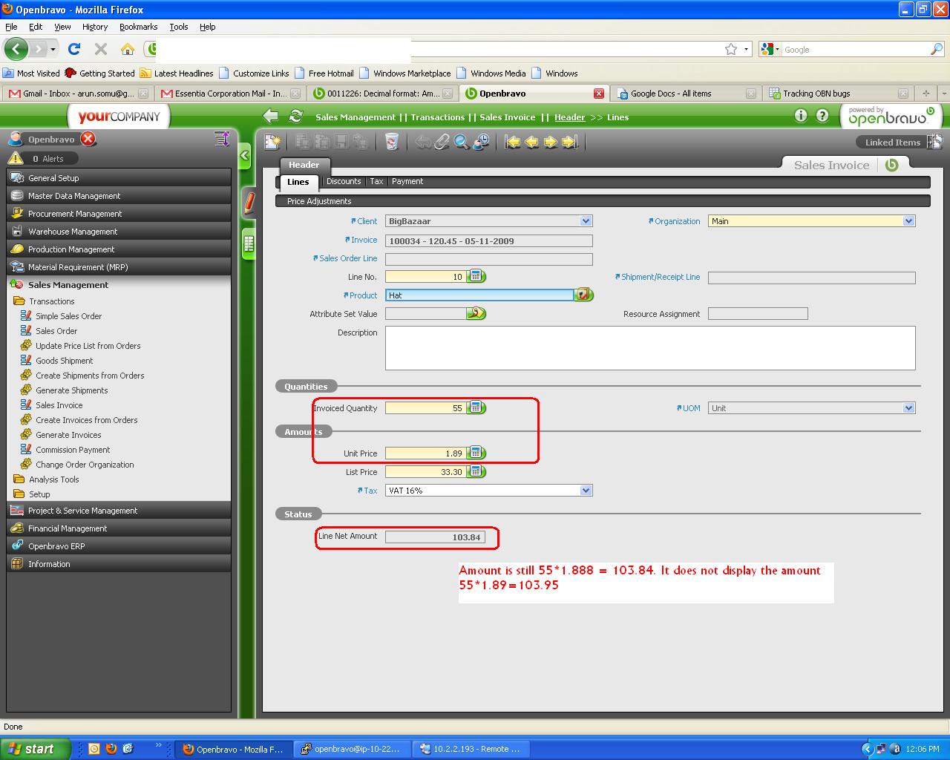The width and height of the screenshot is (950, 760).
Task: Expand the General Setup menu
Action: 119,178
